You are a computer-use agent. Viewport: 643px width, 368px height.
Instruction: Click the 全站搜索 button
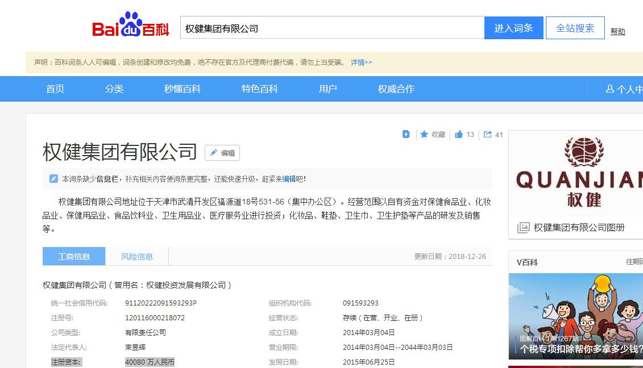click(x=575, y=28)
